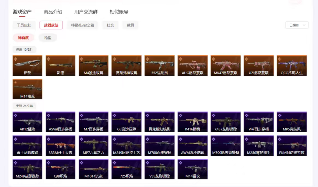Viewport: 318px width, 187px height.
Task: Open the 552运动员 skin
Action: click(159, 65)
